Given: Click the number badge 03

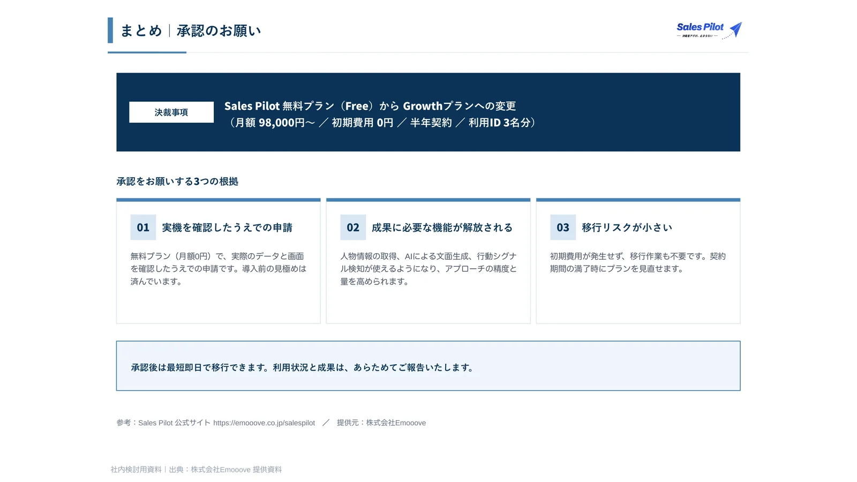Looking at the screenshot, I should point(563,228).
